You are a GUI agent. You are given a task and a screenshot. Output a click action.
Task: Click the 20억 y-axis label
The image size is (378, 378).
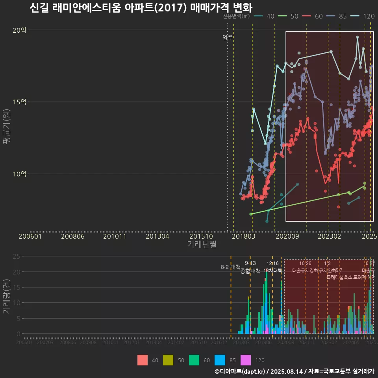coord(19,30)
